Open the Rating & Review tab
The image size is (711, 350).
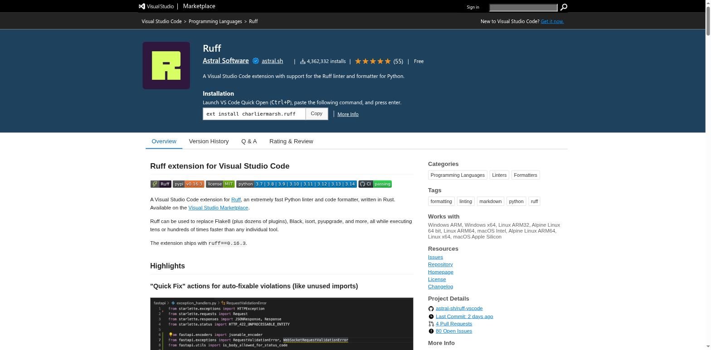[291, 141]
